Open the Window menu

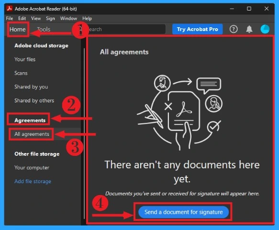click(x=68, y=18)
